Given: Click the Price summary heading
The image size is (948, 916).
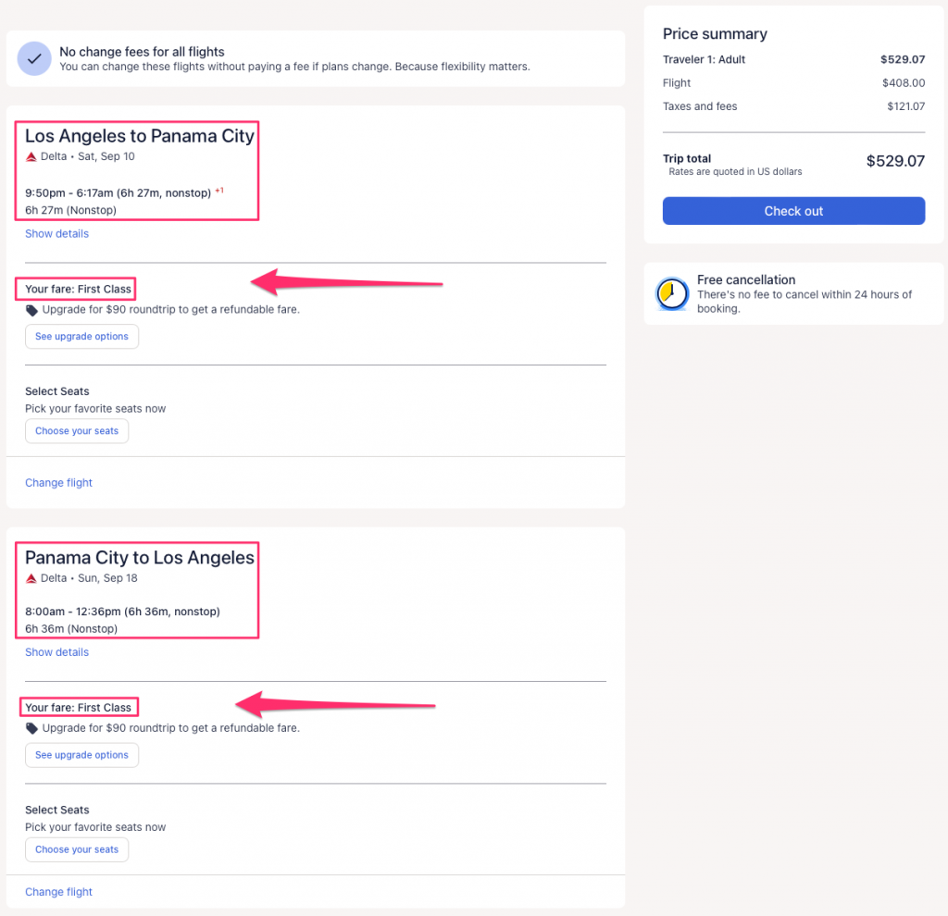Looking at the screenshot, I should point(715,34).
